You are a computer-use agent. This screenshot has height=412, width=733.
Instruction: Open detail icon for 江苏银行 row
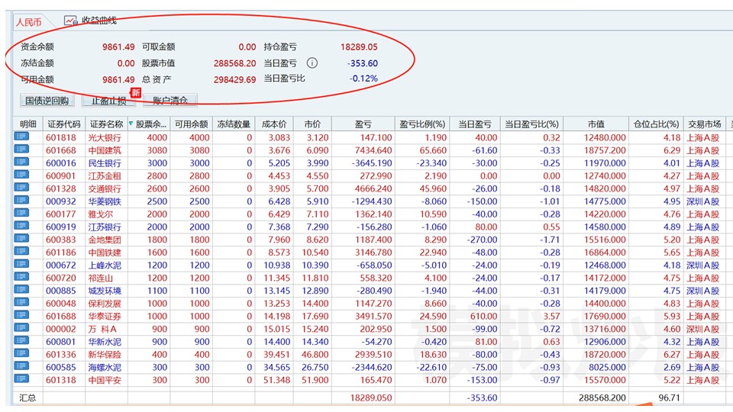click(x=21, y=226)
